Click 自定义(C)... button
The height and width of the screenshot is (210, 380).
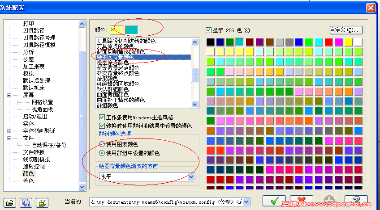pos(346,30)
